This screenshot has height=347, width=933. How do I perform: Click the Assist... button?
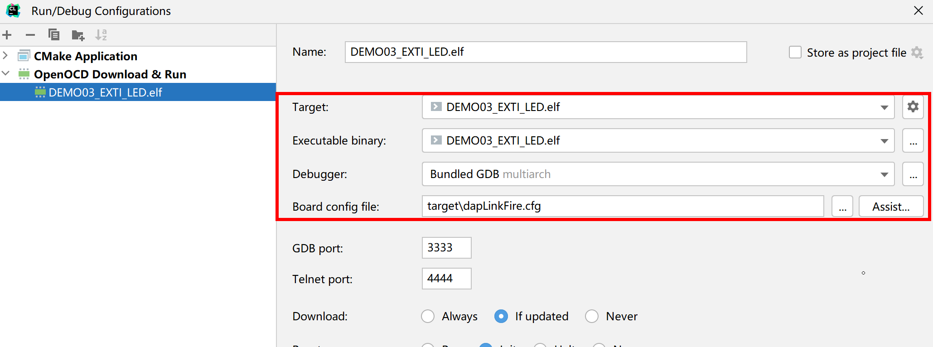(x=891, y=207)
